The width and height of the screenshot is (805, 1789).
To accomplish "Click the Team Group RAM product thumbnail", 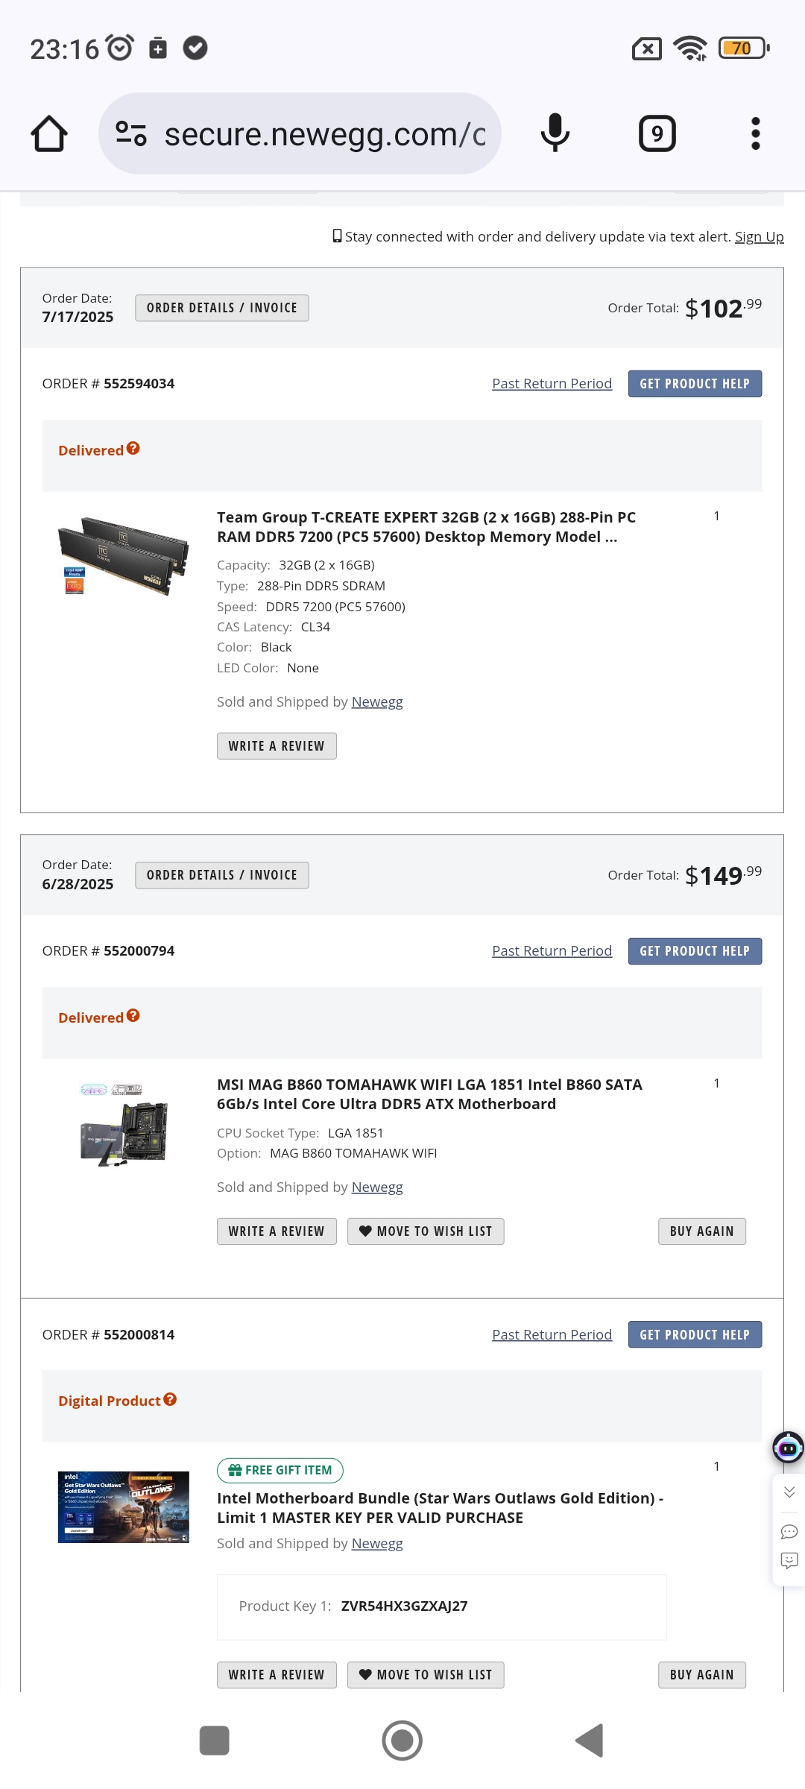I will pos(124,555).
